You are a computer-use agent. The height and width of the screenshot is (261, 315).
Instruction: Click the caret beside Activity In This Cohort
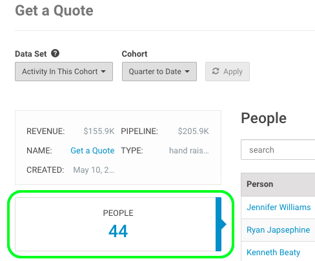click(x=103, y=72)
